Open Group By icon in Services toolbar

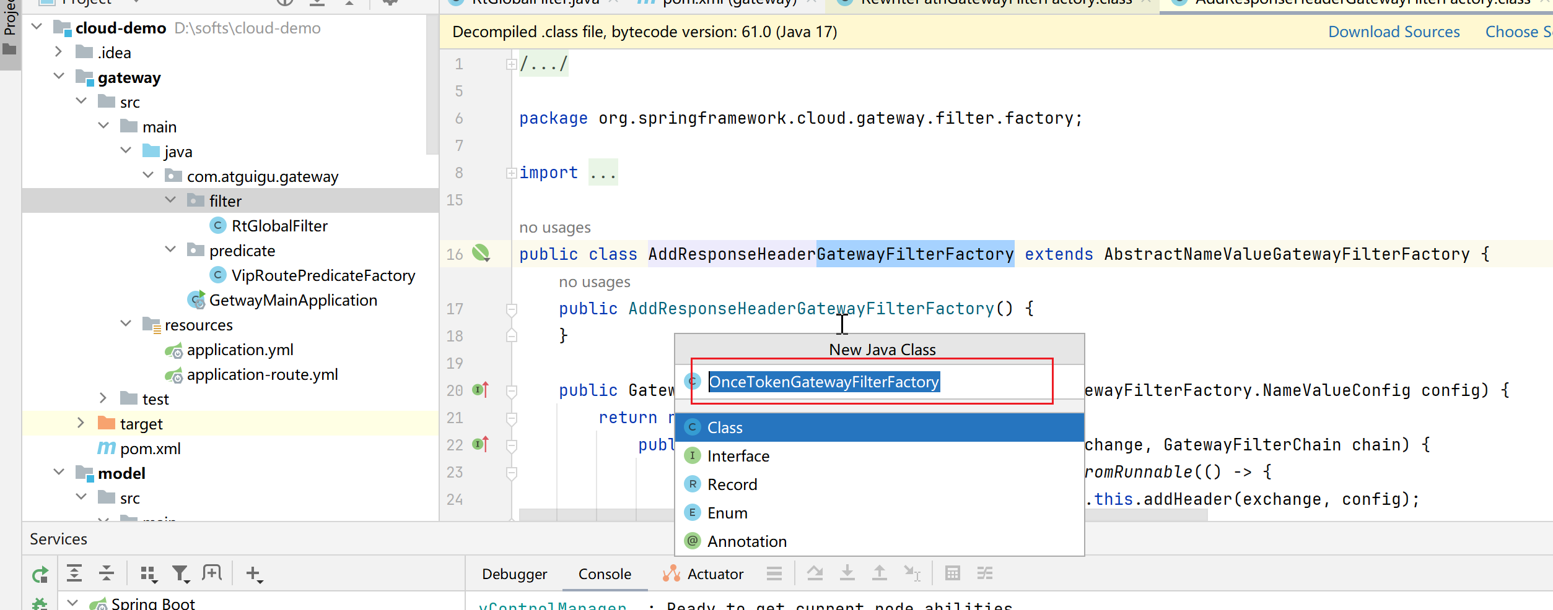pos(149,575)
